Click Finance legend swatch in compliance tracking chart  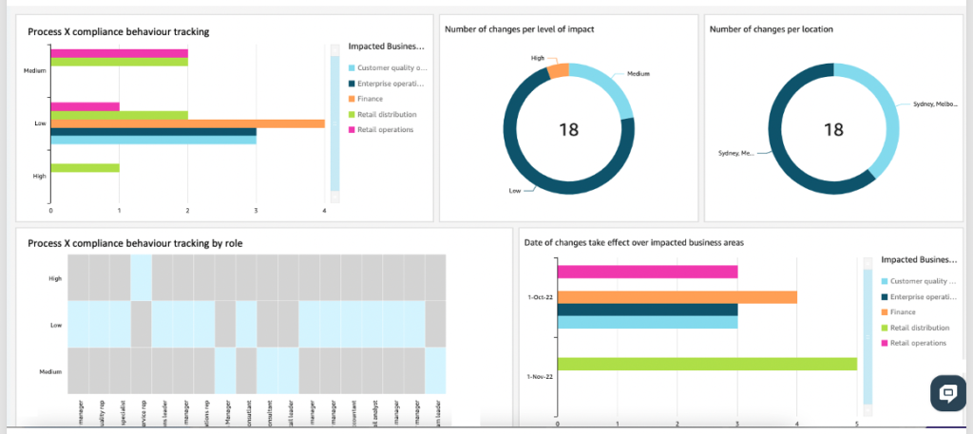coord(352,99)
